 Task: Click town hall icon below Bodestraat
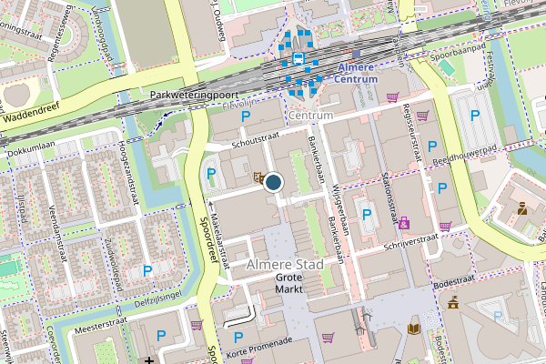452,302
